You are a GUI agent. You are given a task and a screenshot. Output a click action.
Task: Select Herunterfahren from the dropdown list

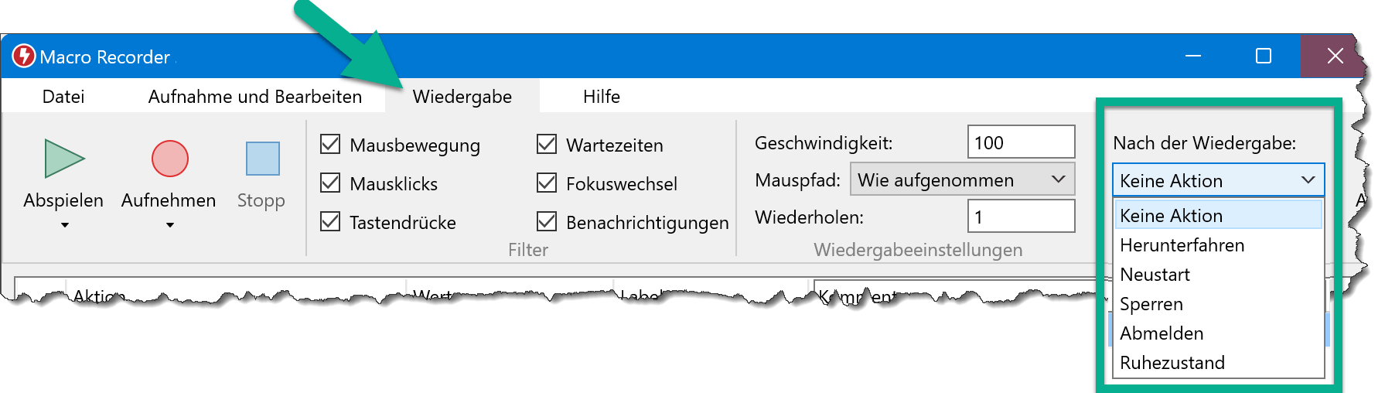pyautogui.click(x=1182, y=245)
